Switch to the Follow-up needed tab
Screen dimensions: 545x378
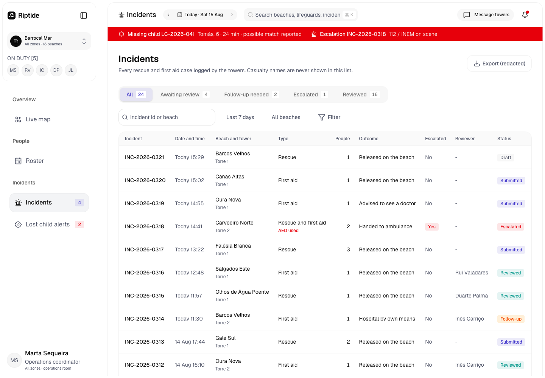(251, 94)
